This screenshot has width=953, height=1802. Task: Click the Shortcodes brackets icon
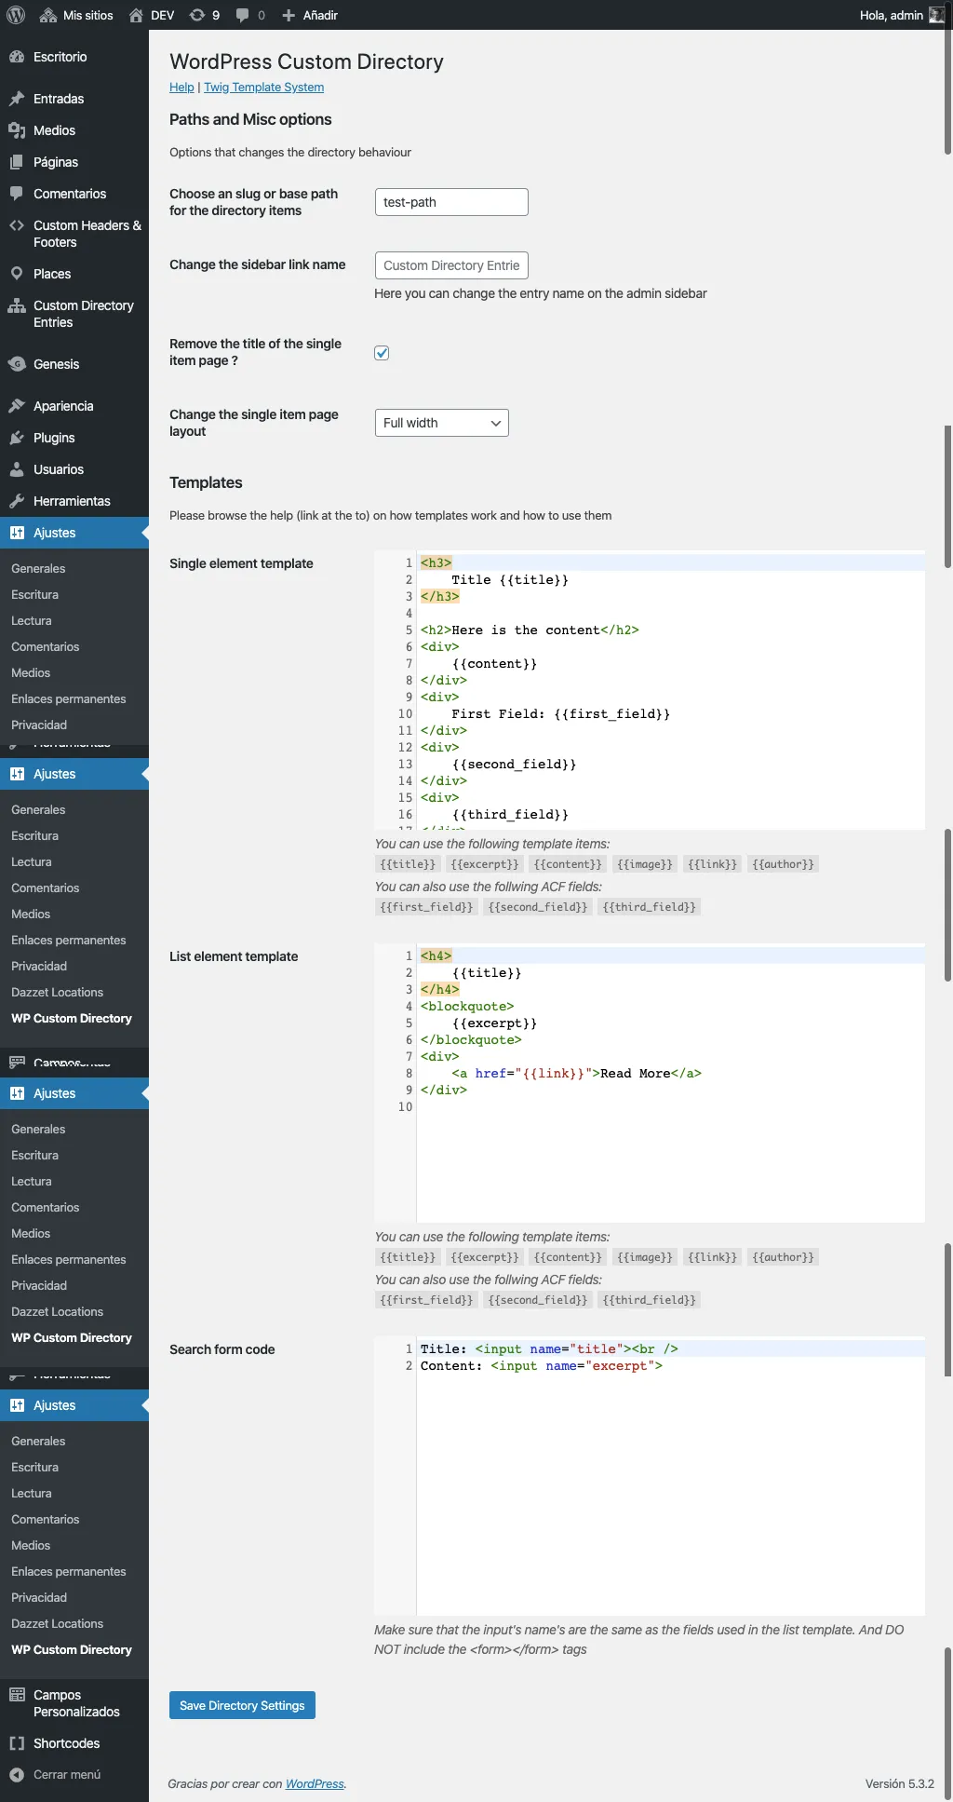(17, 1743)
